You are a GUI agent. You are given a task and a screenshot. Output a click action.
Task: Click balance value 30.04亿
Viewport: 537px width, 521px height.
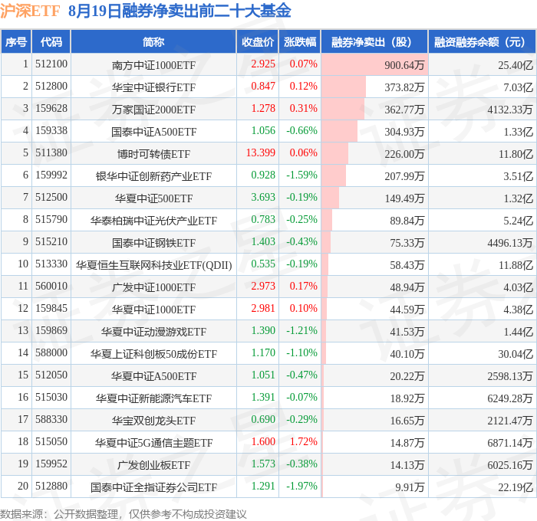[x=516, y=354]
